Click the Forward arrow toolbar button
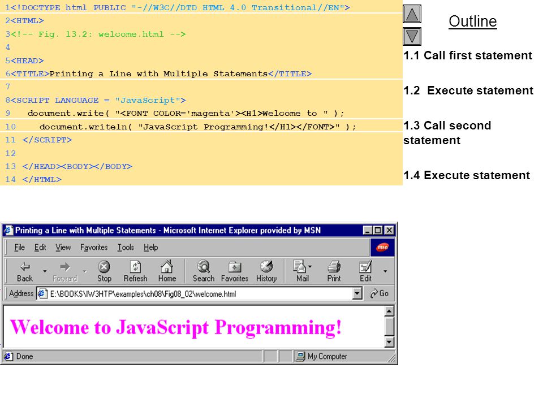This screenshot has width=543, height=407. pyautogui.click(x=64, y=271)
